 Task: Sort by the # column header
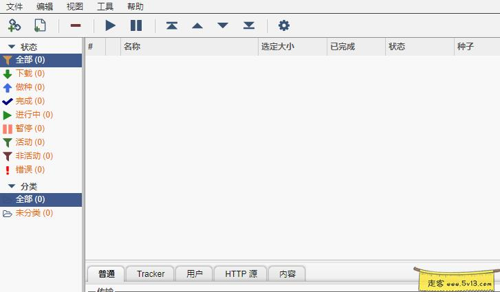96,47
